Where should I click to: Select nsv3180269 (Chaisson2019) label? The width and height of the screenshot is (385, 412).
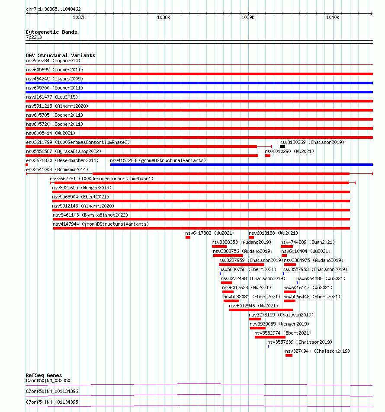click(x=312, y=142)
